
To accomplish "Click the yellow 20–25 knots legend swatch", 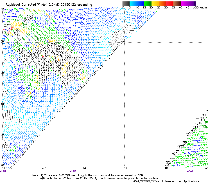I will pyautogui.click(x=155, y=3).
